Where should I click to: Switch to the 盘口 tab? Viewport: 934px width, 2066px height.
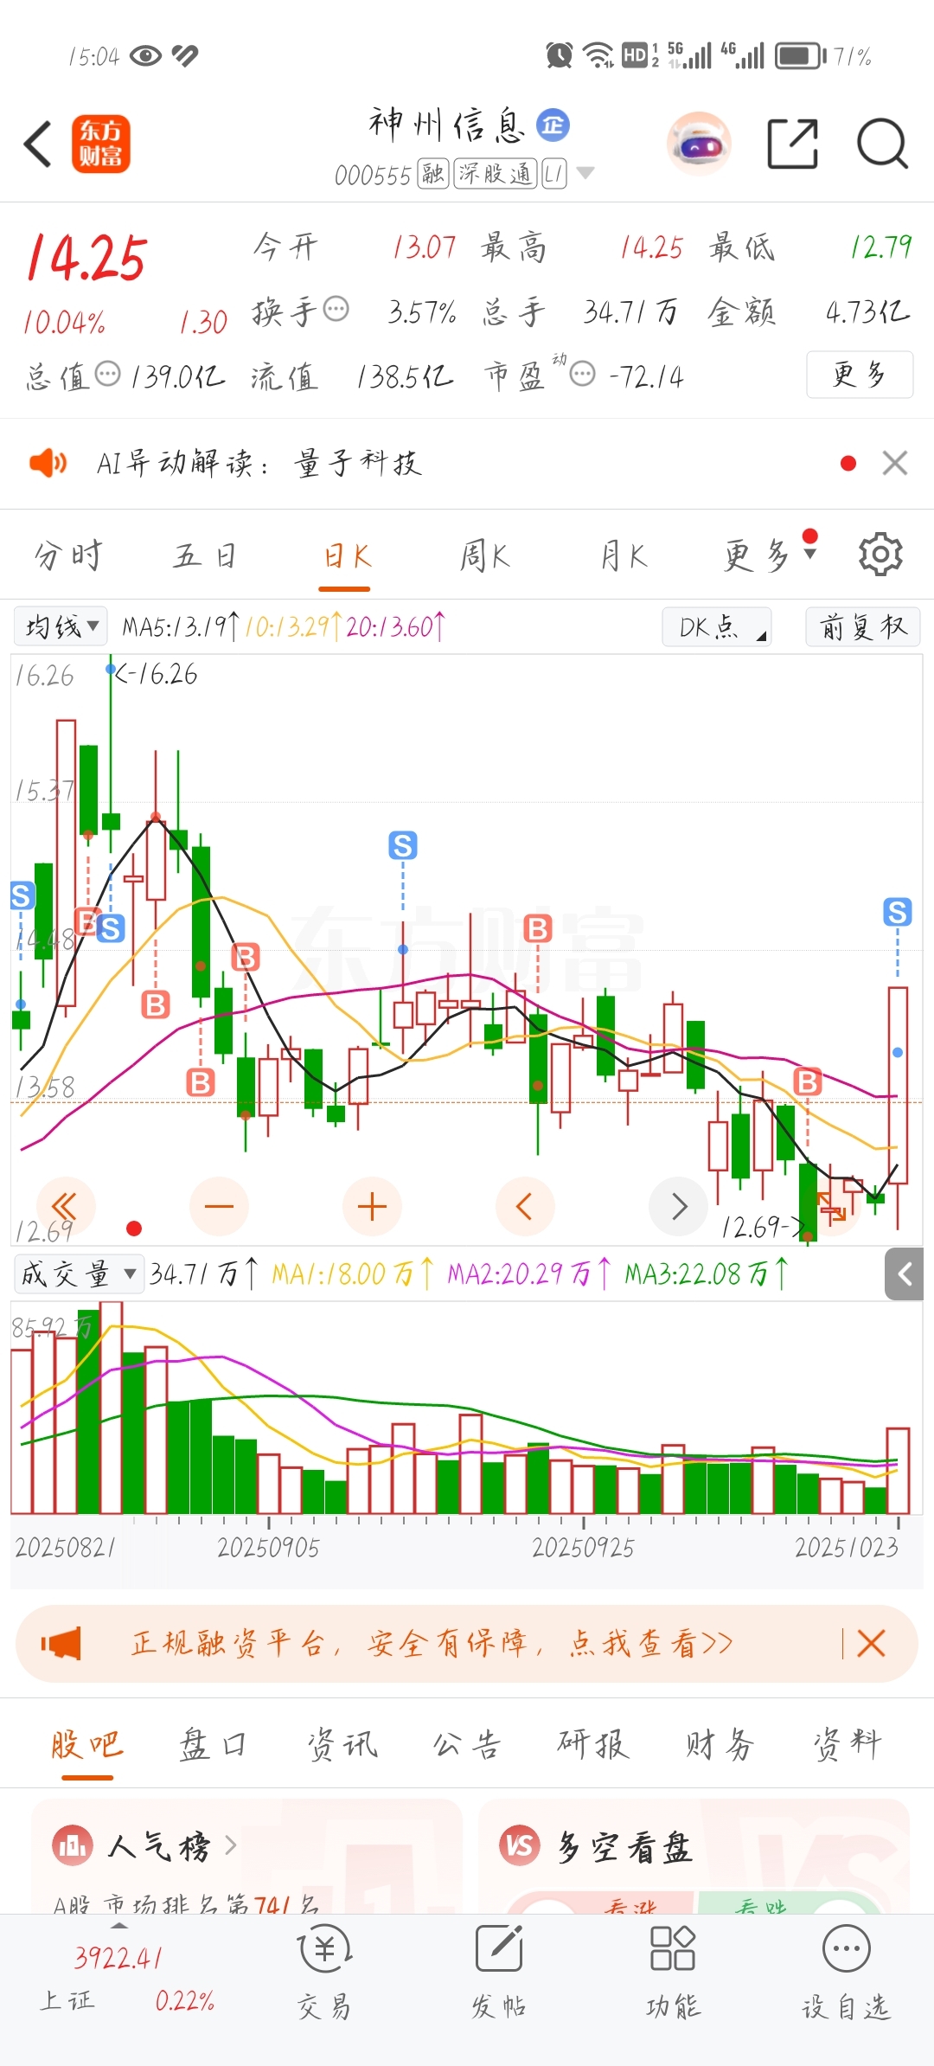212,1744
